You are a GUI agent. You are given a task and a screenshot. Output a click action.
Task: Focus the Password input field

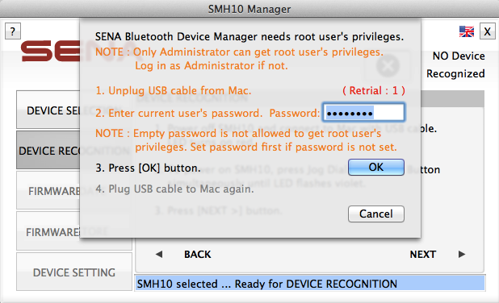click(363, 113)
